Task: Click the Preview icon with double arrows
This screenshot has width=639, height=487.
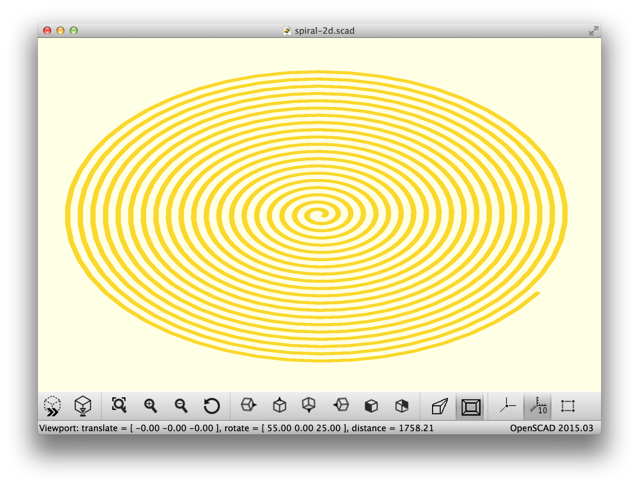Action: point(52,406)
